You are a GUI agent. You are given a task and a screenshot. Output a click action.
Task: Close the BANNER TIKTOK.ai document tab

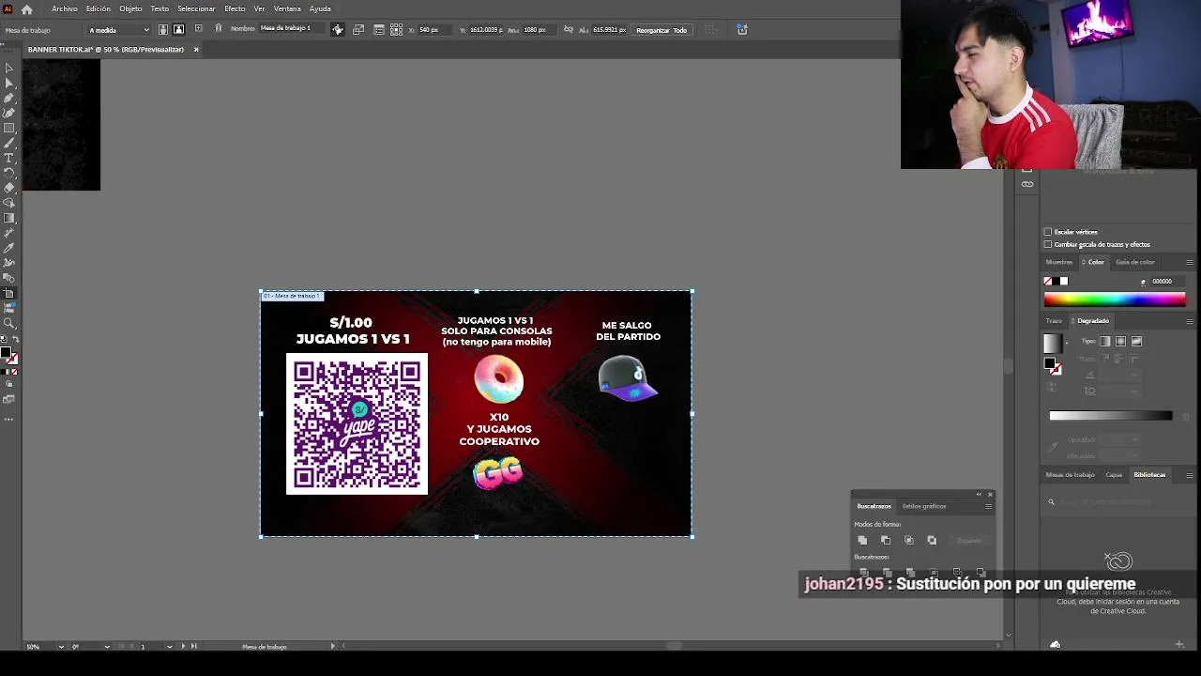196,50
